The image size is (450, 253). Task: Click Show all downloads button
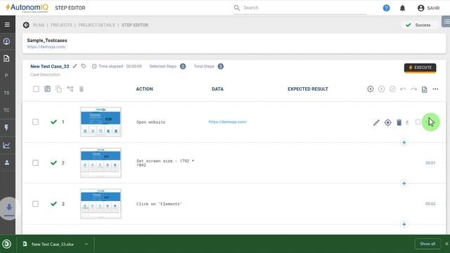427,244
